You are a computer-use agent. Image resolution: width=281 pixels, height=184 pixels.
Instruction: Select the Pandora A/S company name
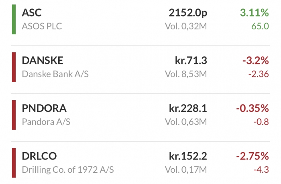point(46,122)
